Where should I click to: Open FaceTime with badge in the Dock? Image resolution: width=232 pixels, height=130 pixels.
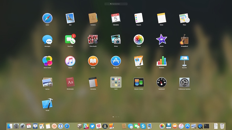tap(137, 126)
